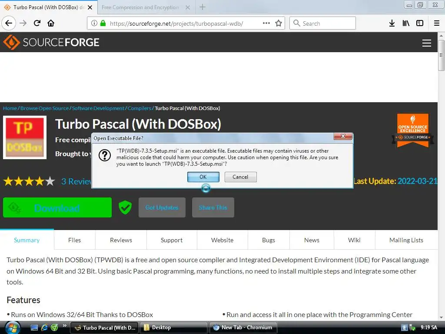Click the browser Forward arrow button
The height and width of the screenshot is (334, 445).
(23, 23)
